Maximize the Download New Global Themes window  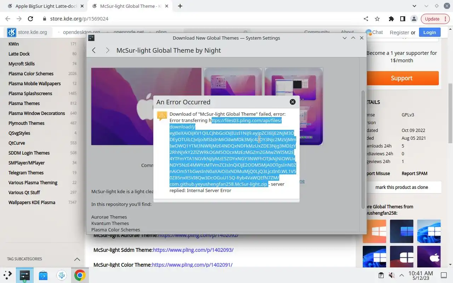point(353,38)
